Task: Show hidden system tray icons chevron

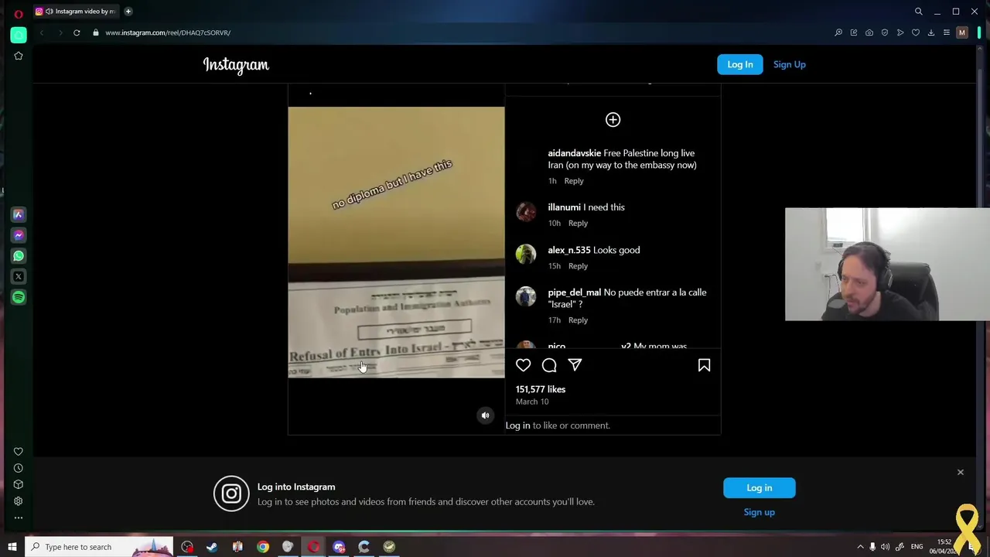Action: (860, 547)
